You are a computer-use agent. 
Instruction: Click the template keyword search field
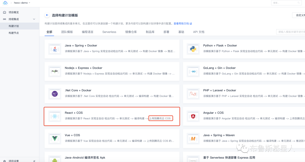[x=291, y=32]
